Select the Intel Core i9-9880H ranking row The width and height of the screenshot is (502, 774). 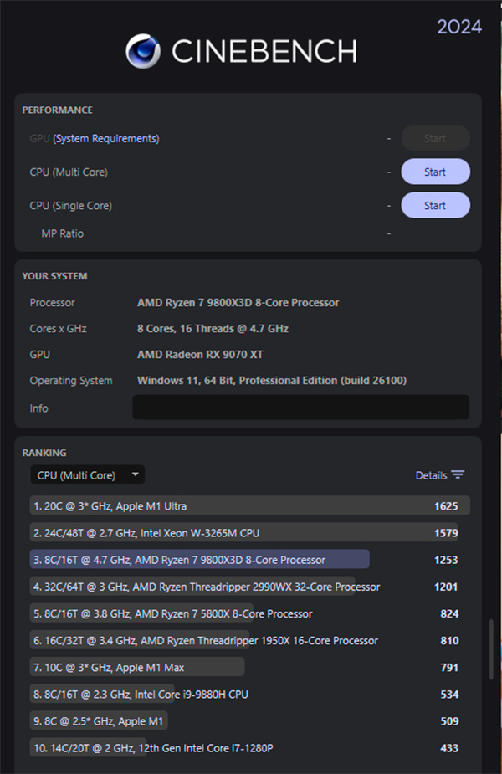click(x=243, y=695)
